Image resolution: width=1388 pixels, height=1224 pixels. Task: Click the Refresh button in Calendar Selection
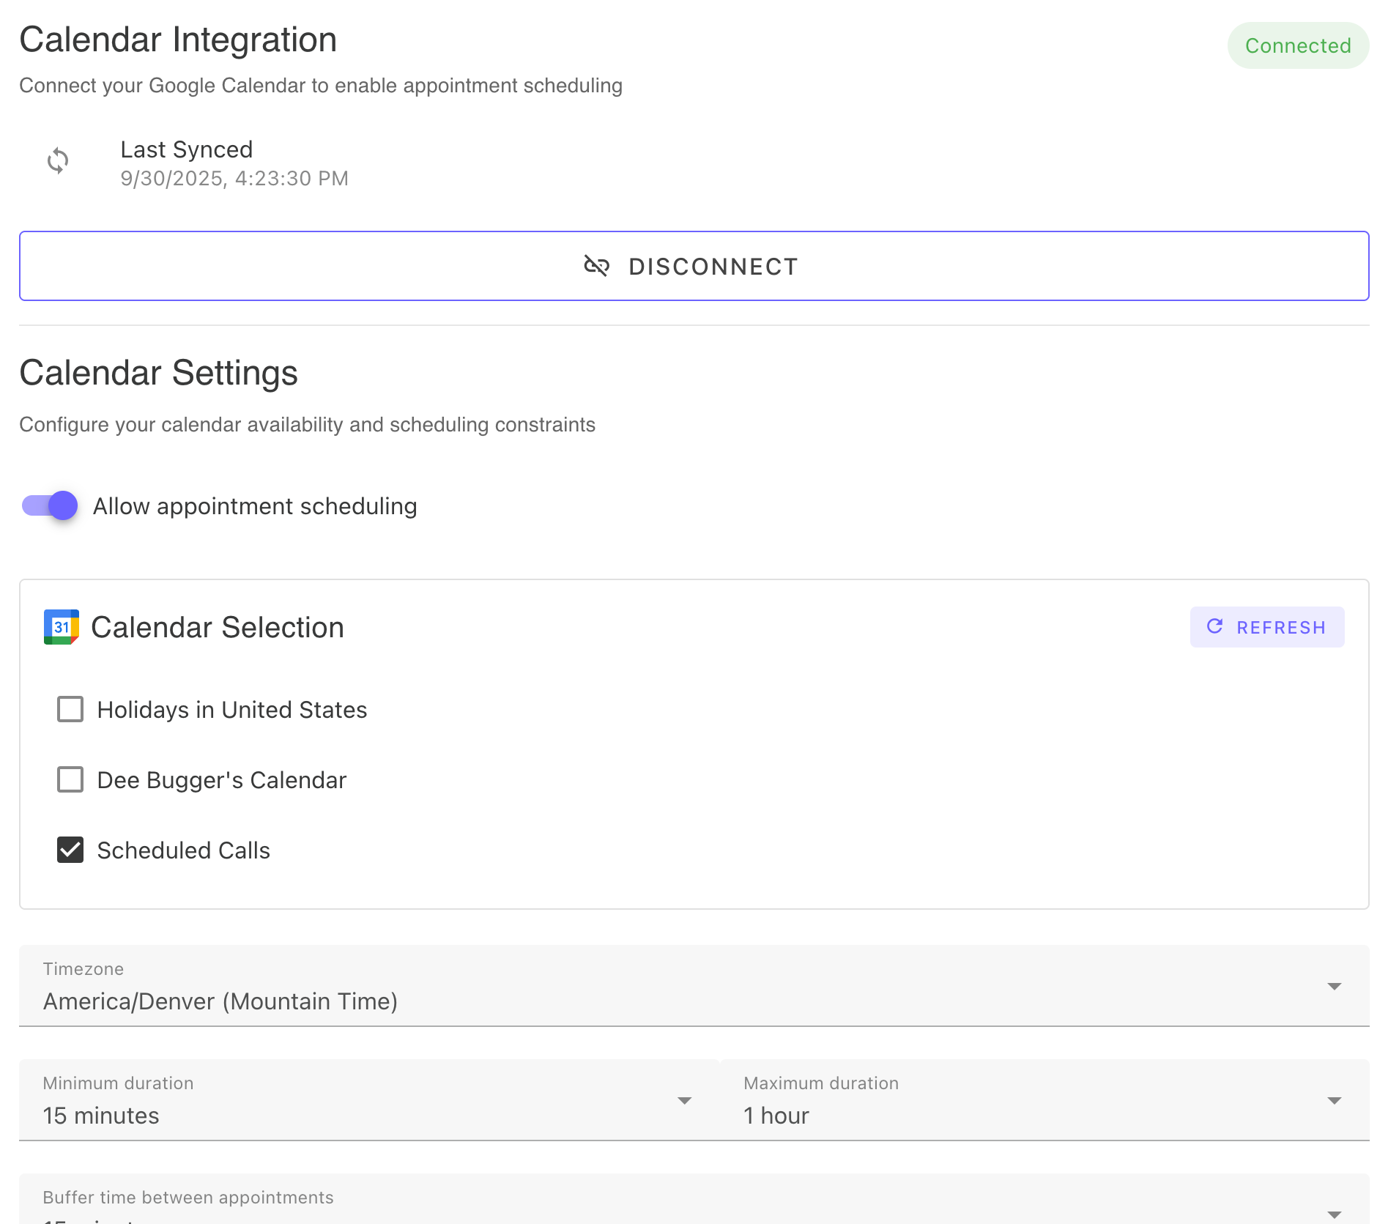tap(1266, 627)
